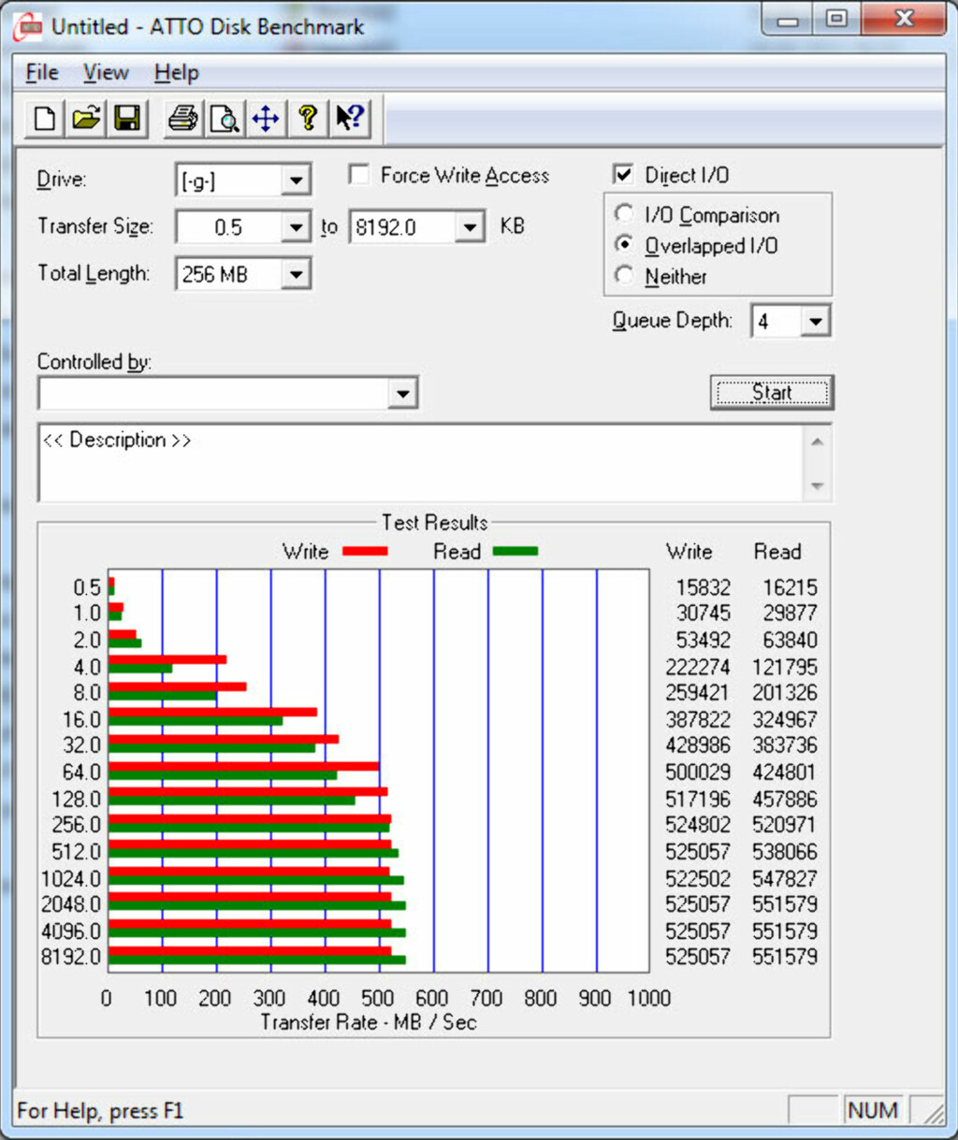This screenshot has width=958, height=1140.
Task: Select the I/O Comparison radio button
Action: (624, 214)
